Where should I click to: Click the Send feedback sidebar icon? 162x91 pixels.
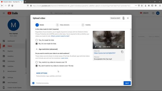point(4,82)
